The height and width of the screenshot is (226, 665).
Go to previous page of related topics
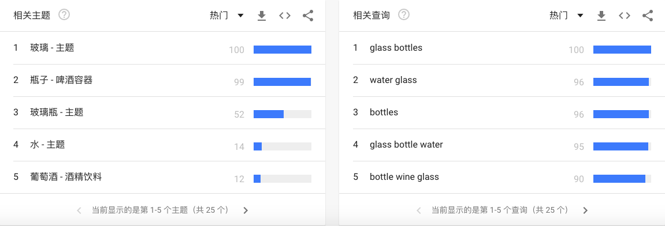click(x=79, y=210)
